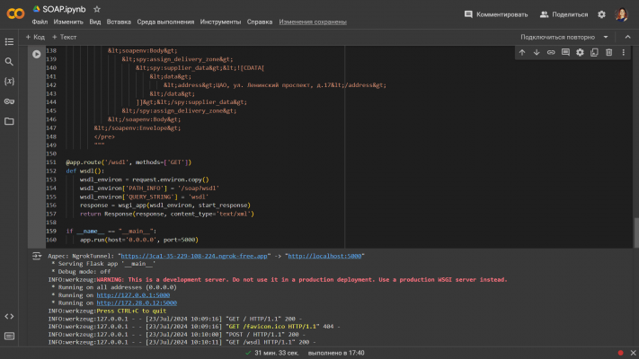Open the search and replace panel
The width and height of the screenshot is (639, 359).
(9, 61)
